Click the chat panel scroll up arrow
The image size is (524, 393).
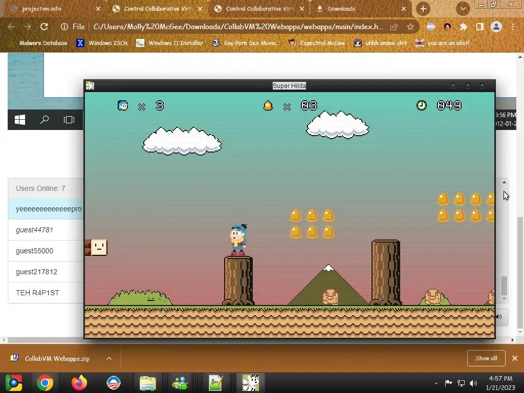pos(504,183)
